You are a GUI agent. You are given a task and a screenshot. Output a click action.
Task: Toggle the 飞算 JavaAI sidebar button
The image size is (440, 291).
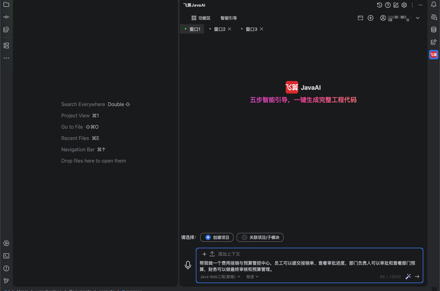tap(434, 55)
